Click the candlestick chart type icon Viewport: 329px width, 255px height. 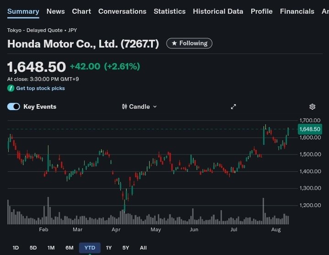tap(124, 106)
